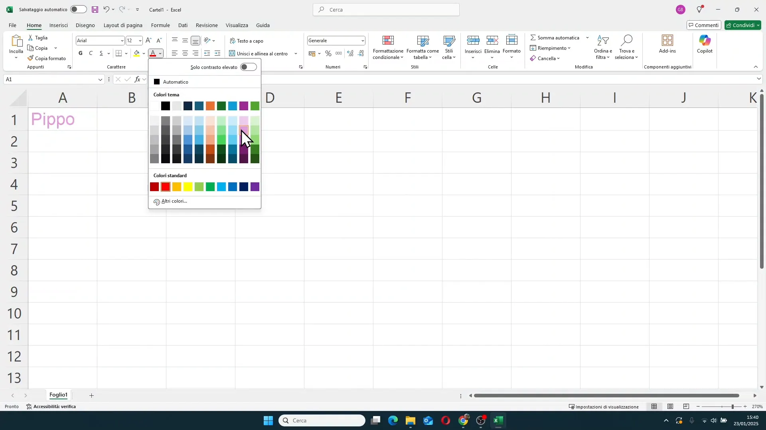The width and height of the screenshot is (766, 430).
Task: Pick the red standard color swatch
Action: pos(166,187)
